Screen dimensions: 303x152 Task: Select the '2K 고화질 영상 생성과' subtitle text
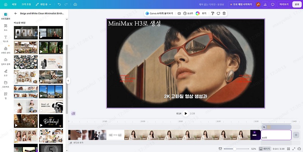coord(186,96)
